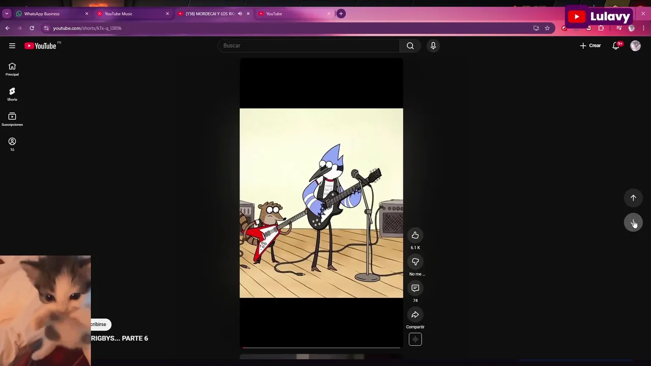Open Suscripciones in the sidebar
The width and height of the screenshot is (651, 366).
[x=12, y=119]
